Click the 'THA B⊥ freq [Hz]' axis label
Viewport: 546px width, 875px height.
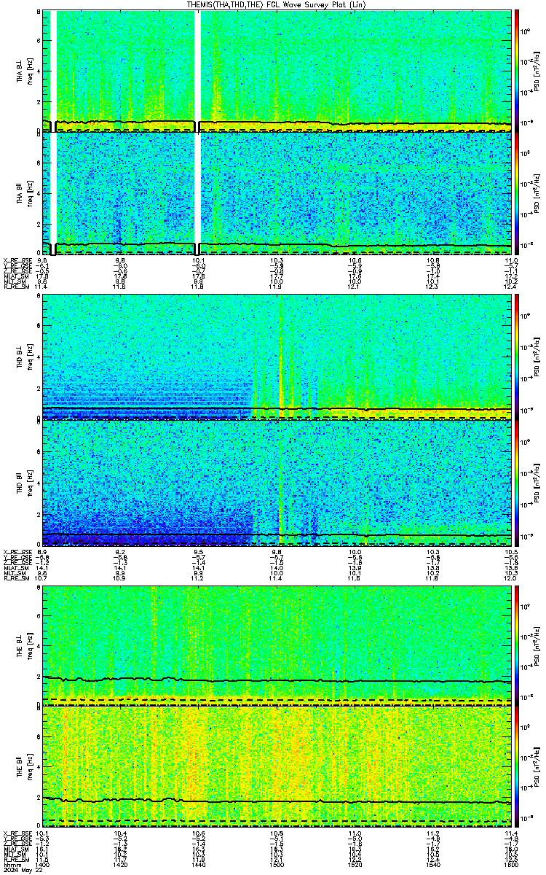point(25,70)
